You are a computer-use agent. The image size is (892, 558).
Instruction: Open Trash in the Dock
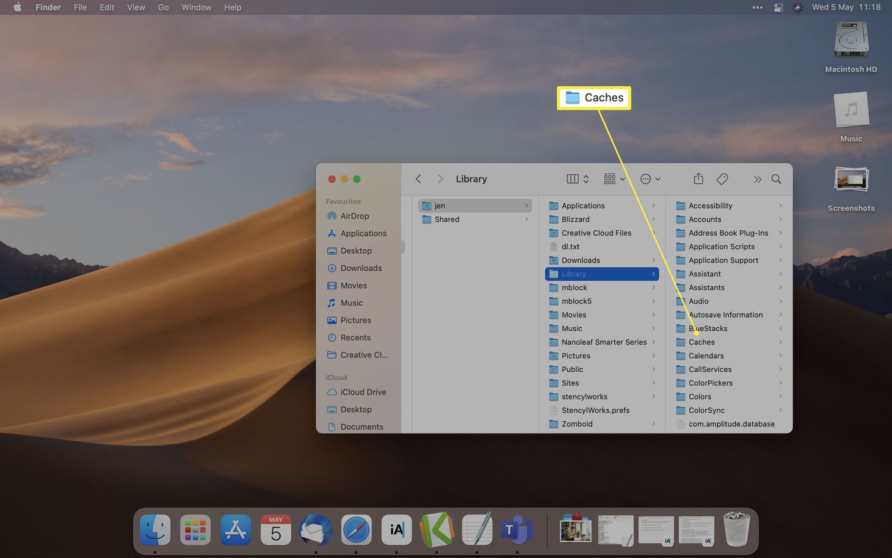click(736, 529)
